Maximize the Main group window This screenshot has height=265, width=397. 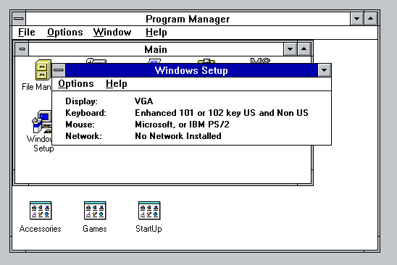click(x=304, y=49)
